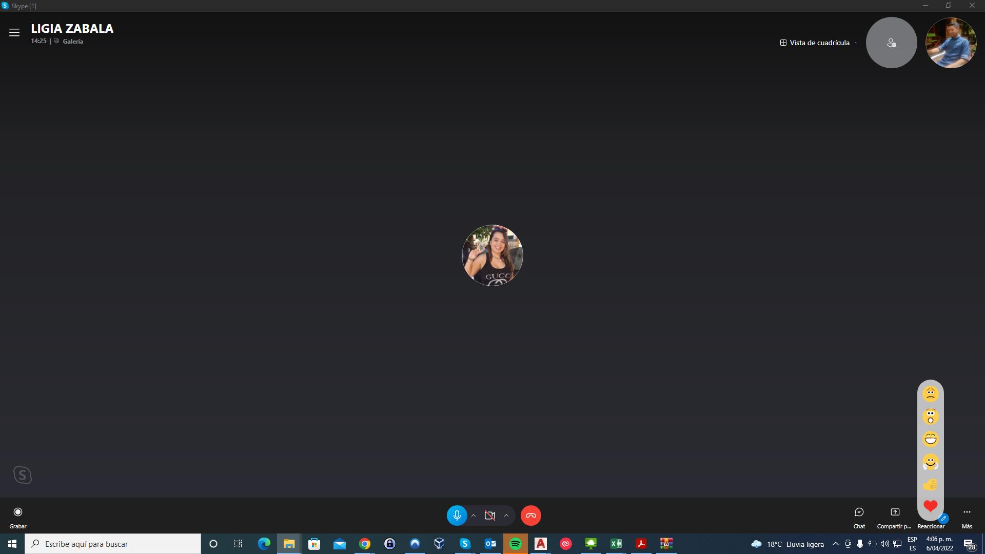Mute the microphone
Screen dimensions: 985x554
tap(457, 516)
